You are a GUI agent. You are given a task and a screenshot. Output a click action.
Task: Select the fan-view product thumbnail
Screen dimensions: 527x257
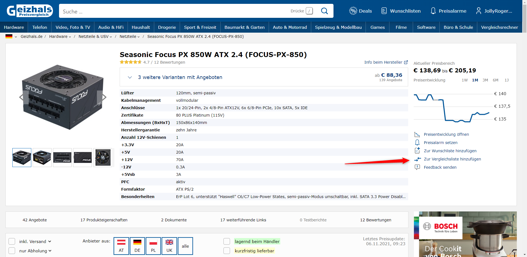point(103,157)
